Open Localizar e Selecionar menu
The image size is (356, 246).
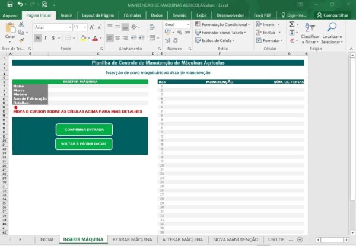pos(332,33)
